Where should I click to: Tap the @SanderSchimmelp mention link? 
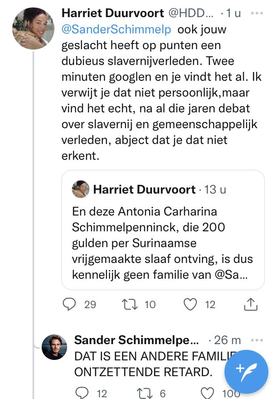coord(118,30)
